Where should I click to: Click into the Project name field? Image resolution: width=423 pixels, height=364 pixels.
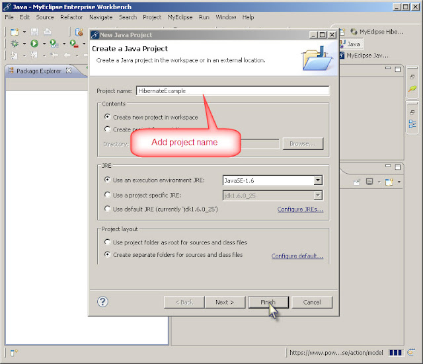click(233, 91)
